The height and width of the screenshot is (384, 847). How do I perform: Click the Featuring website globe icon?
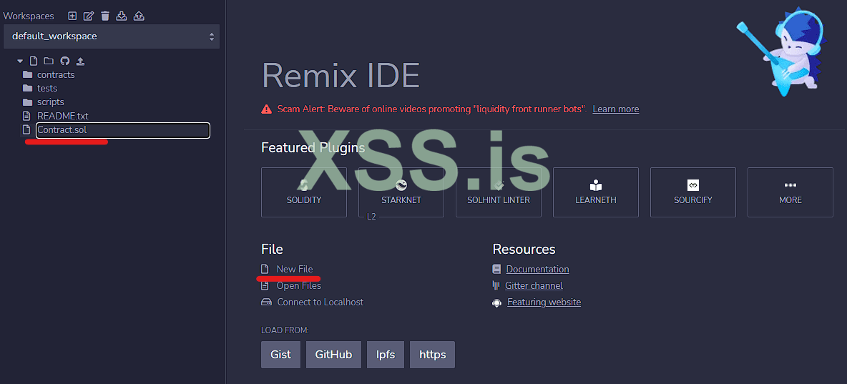coord(497,303)
